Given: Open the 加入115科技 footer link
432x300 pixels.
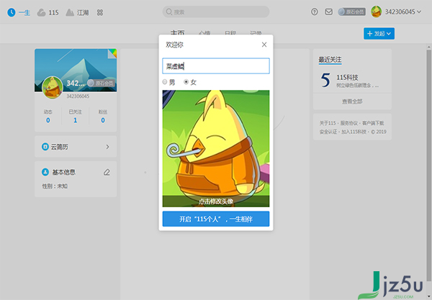Looking at the screenshot, I should pos(354,132).
